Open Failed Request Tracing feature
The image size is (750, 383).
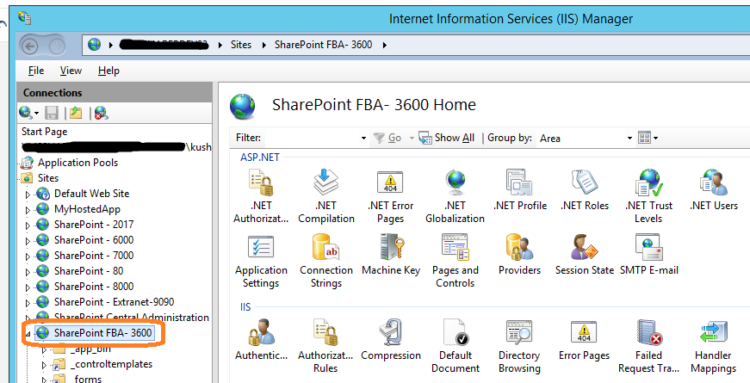[648, 346]
